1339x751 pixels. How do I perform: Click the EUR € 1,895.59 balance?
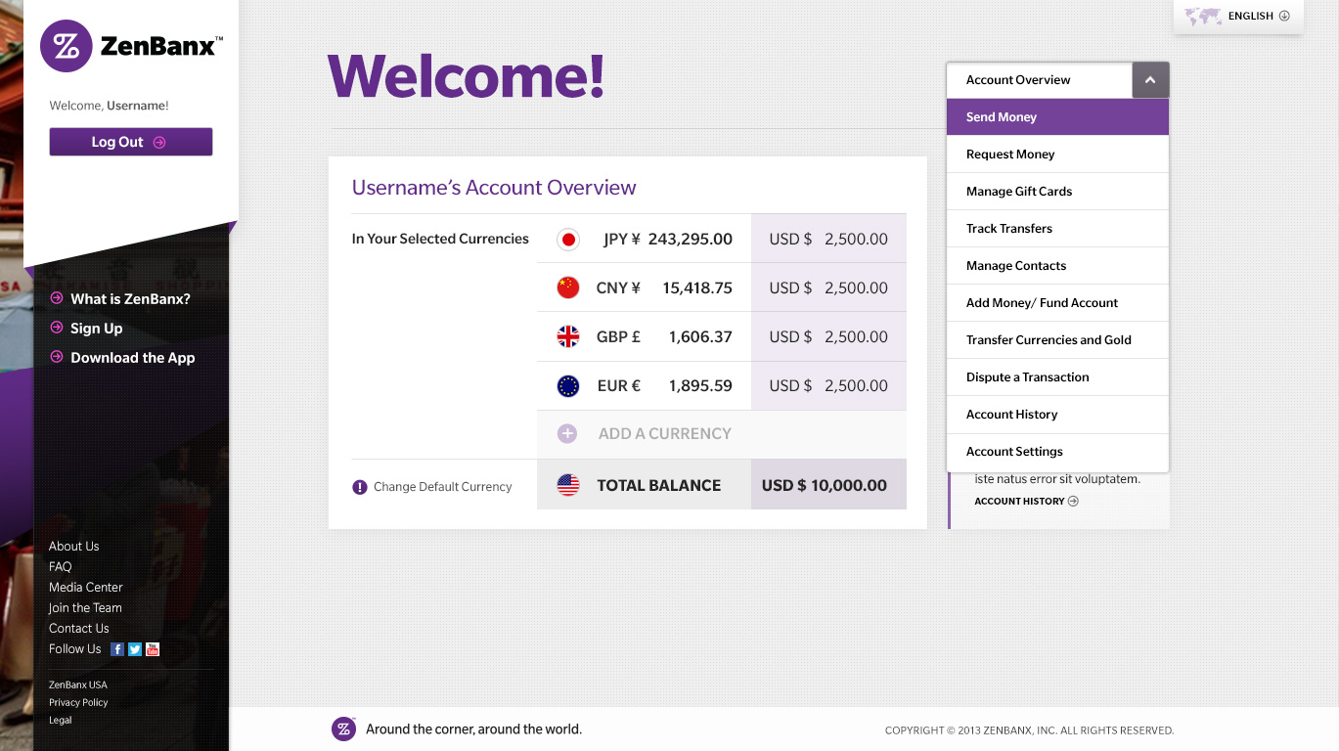[665, 385]
